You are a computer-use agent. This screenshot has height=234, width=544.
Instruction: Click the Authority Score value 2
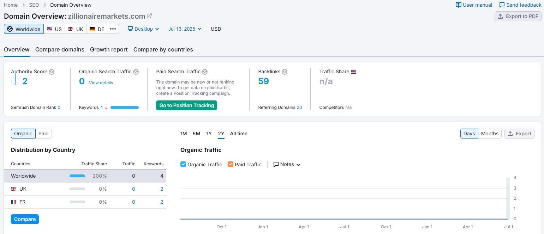coord(25,81)
